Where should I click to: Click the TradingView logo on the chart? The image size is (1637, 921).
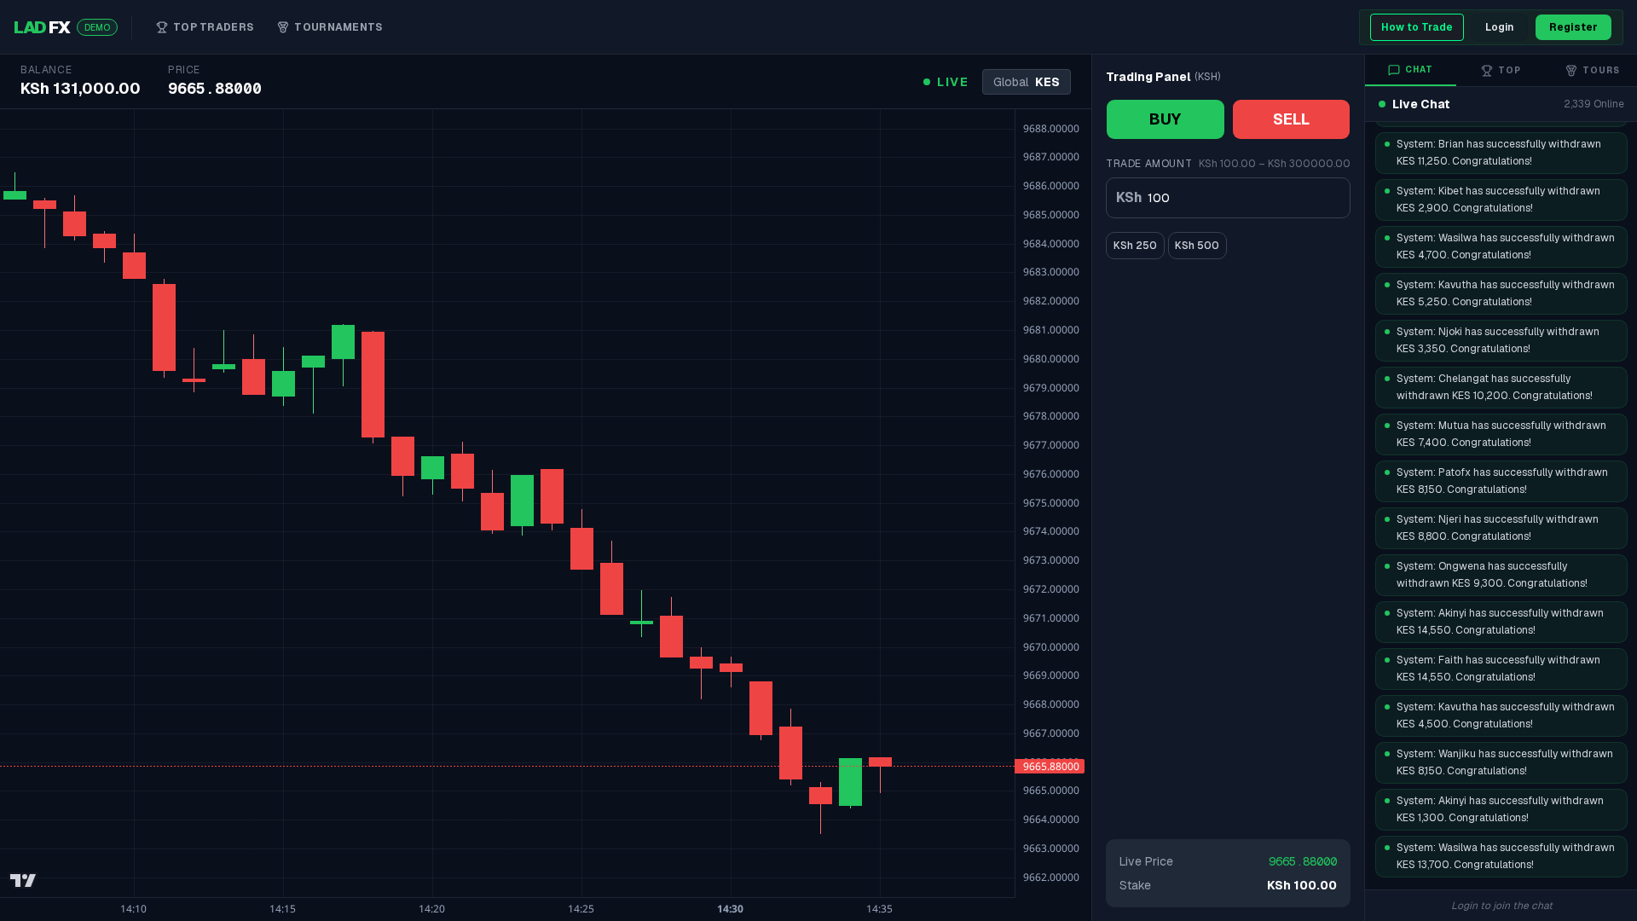pyautogui.click(x=23, y=880)
